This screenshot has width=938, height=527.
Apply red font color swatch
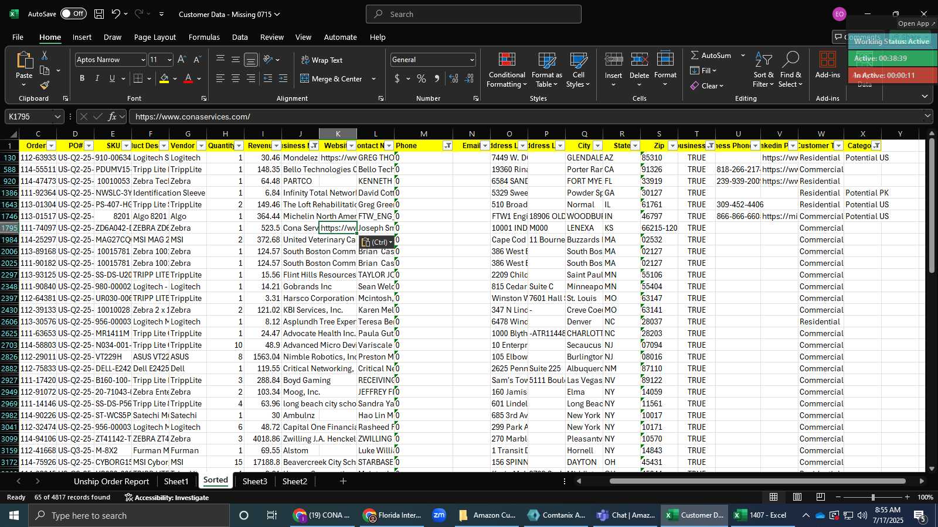click(188, 78)
